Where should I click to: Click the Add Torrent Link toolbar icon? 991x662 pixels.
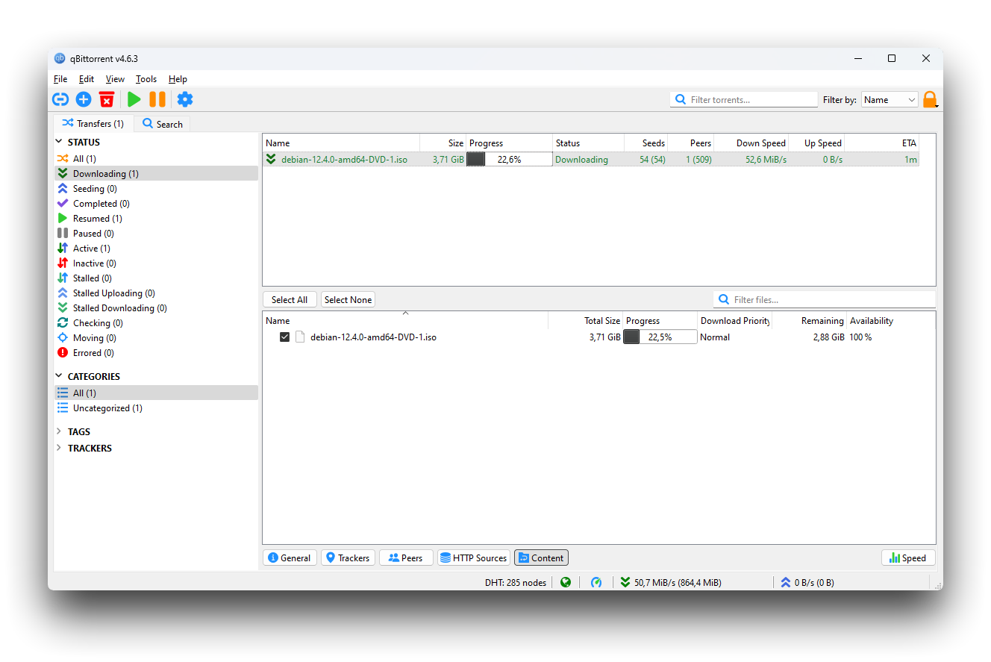pyautogui.click(x=60, y=99)
